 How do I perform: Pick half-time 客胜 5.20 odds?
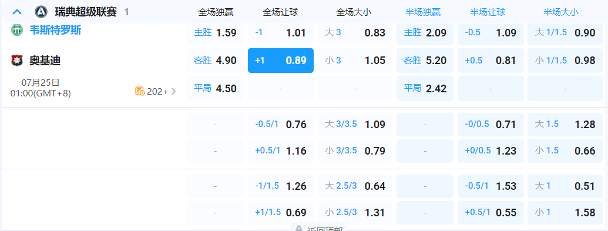click(425, 61)
